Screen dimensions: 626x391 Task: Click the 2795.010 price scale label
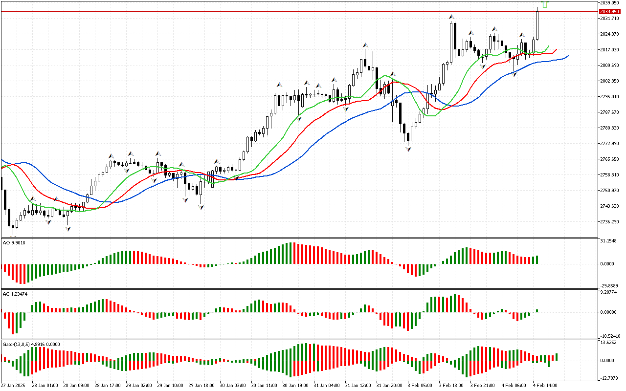608,96
